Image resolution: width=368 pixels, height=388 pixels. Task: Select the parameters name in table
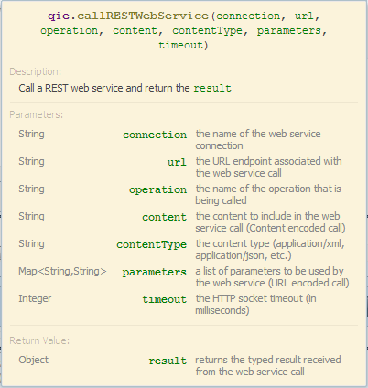[154, 272]
